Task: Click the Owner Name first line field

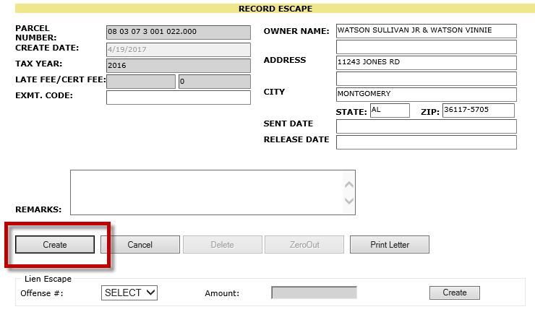Action: tap(427, 30)
